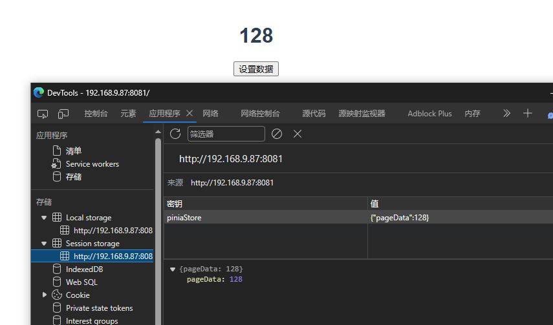Viewport: 553px width, 325px height.
Task: Click the 来源 URL text
Action: click(x=232, y=183)
